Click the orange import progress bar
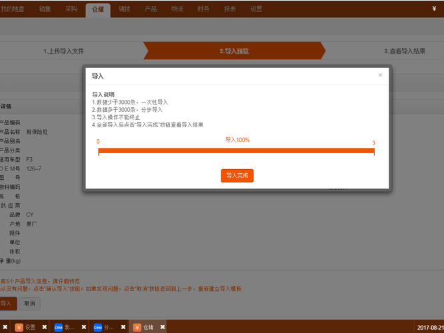 (x=236, y=151)
